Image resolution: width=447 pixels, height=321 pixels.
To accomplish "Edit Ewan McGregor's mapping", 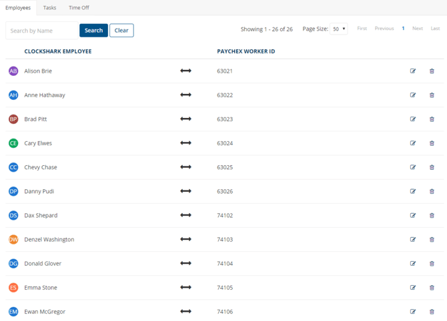I will [x=413, y=312].
